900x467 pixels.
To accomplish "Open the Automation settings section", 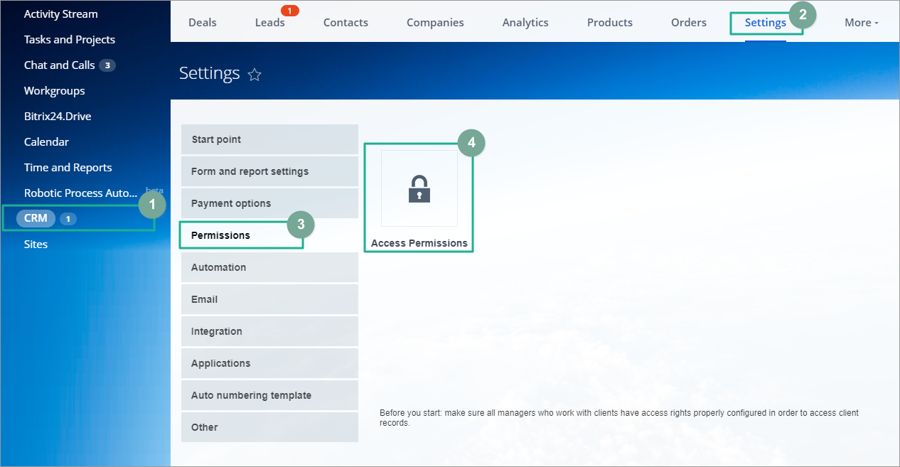I will (x=269, y=267).
